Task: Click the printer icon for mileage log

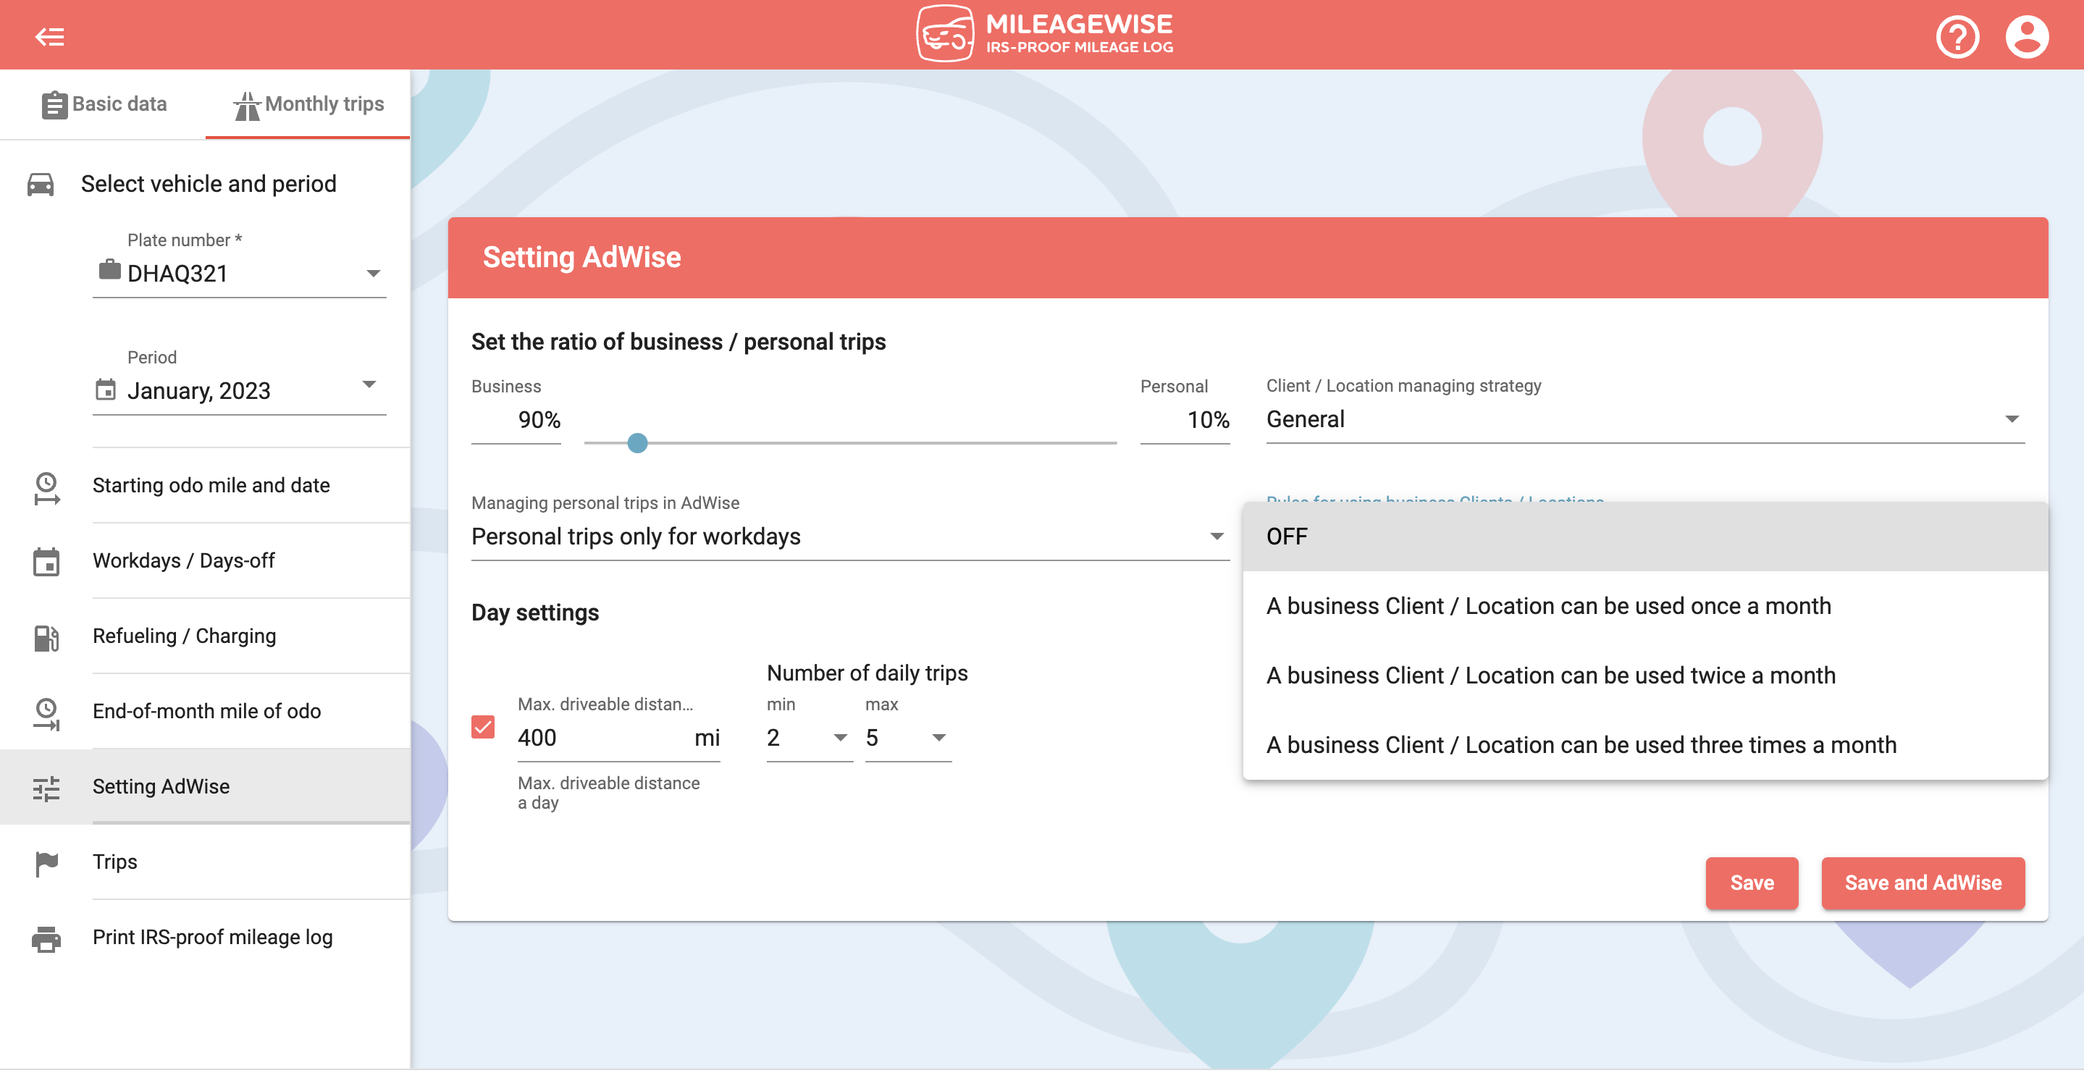Action: coord(46,938)
